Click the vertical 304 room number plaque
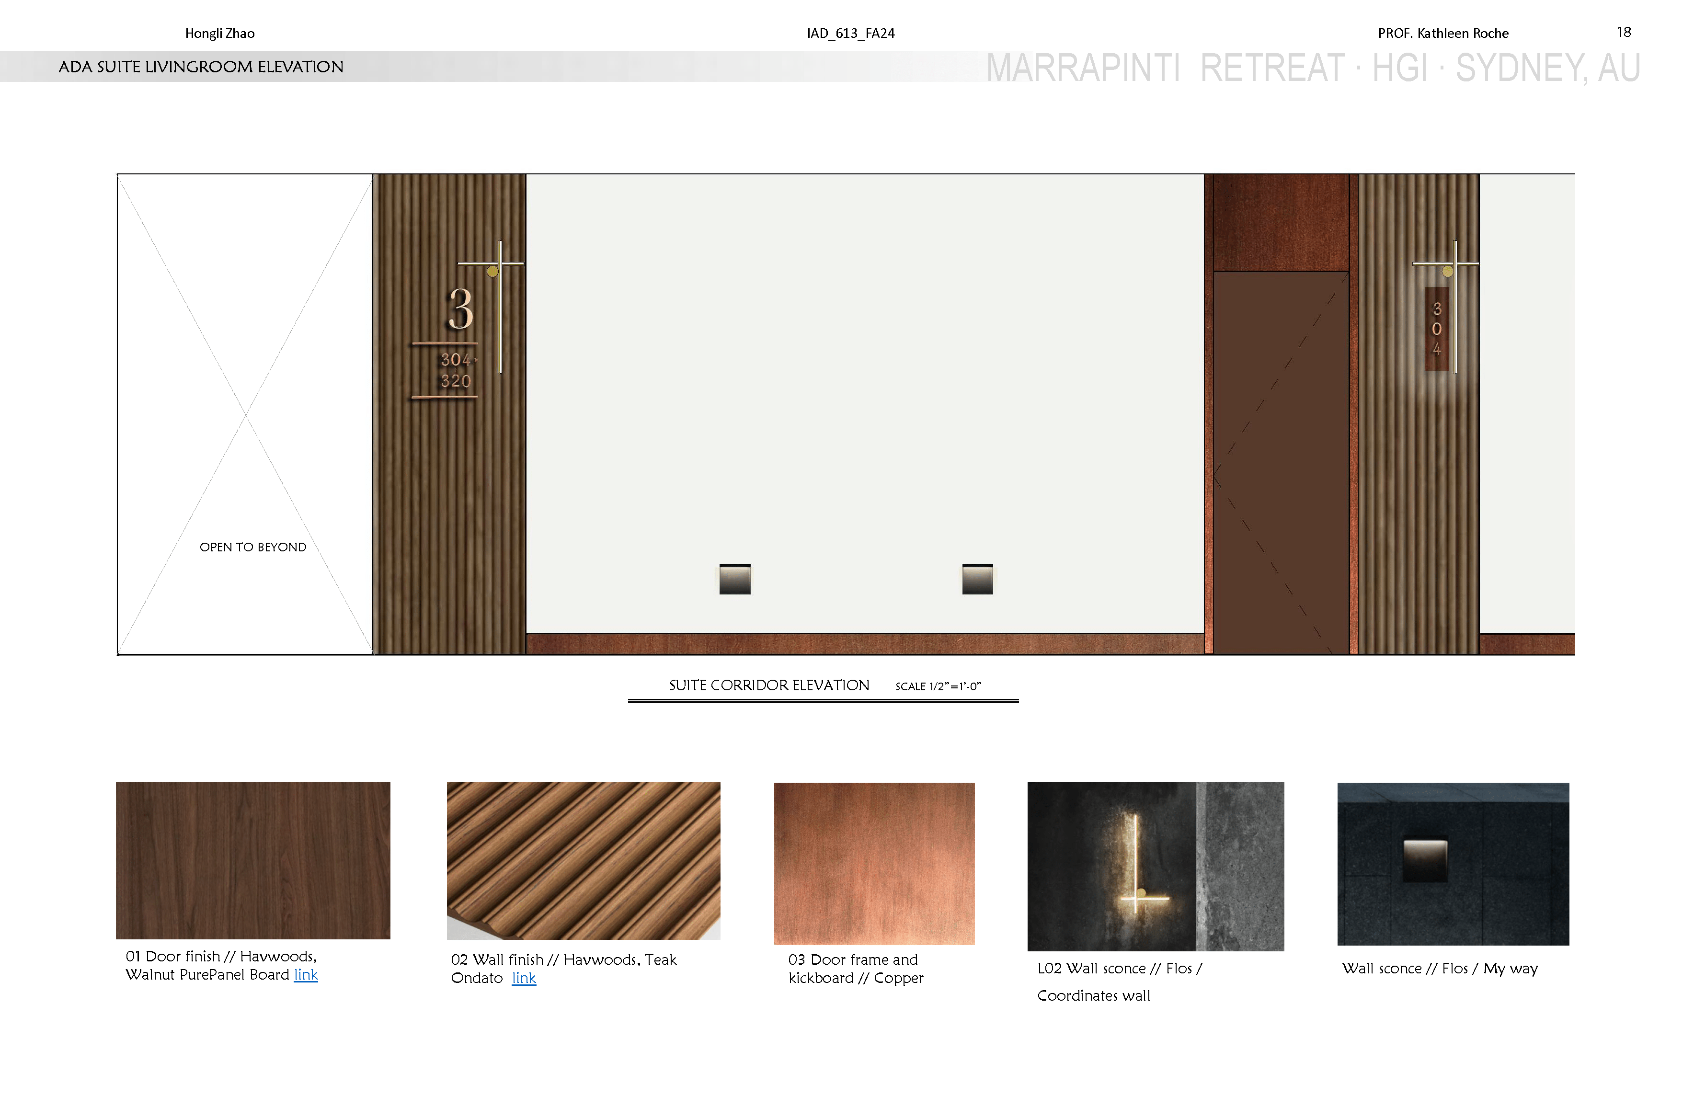The image size is (1694, 1096). coord(1436,329)
